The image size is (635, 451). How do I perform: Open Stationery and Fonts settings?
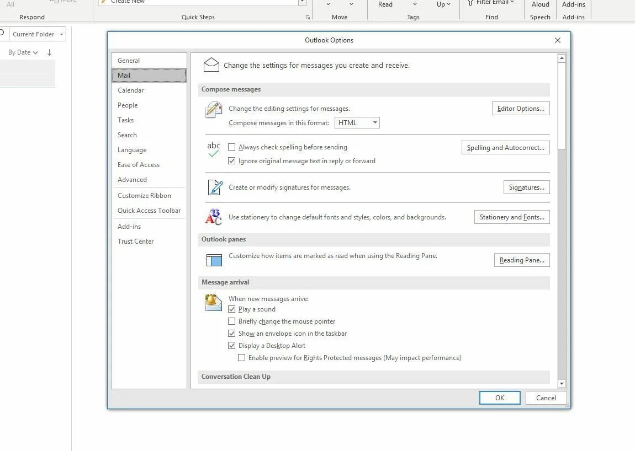click(512, 217)
